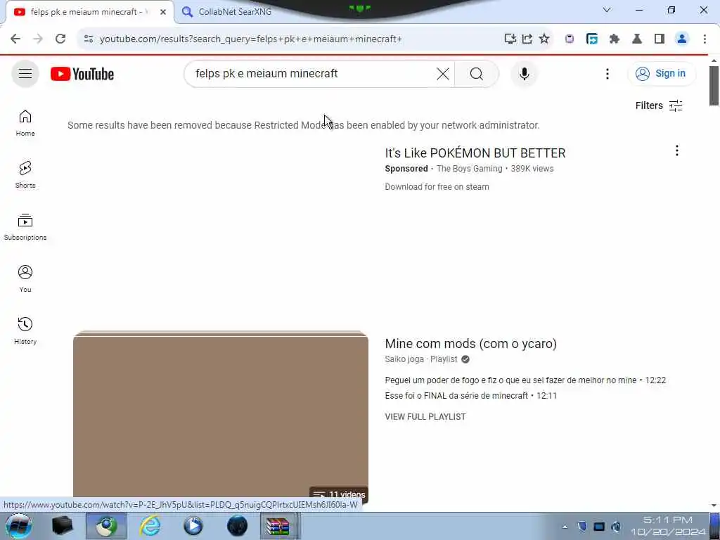This screenshot has height=540, width=720.
Task: Open Saiko joga channel
Action: click(x=404, y=359)
